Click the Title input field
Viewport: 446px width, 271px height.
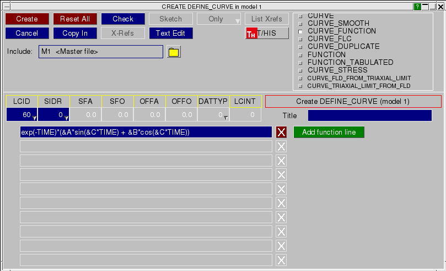point(369,115)
